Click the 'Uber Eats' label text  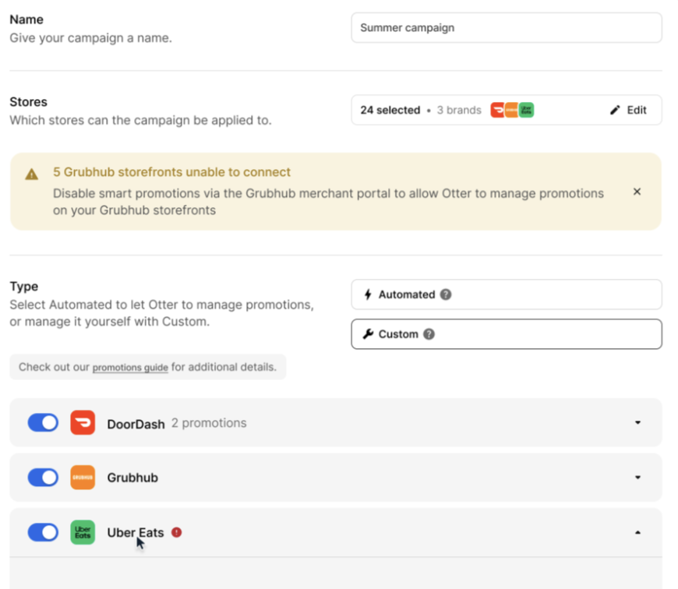click(x=136, y=532)
